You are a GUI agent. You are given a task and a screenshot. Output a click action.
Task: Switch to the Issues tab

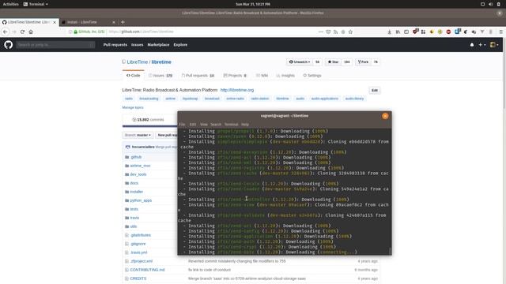pos(160,76)
